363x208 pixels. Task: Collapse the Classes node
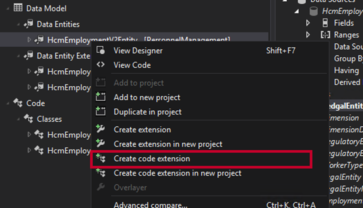19,119
